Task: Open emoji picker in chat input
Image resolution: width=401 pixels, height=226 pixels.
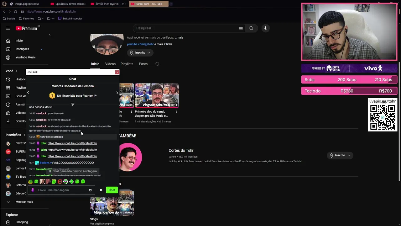Action: 90,190
